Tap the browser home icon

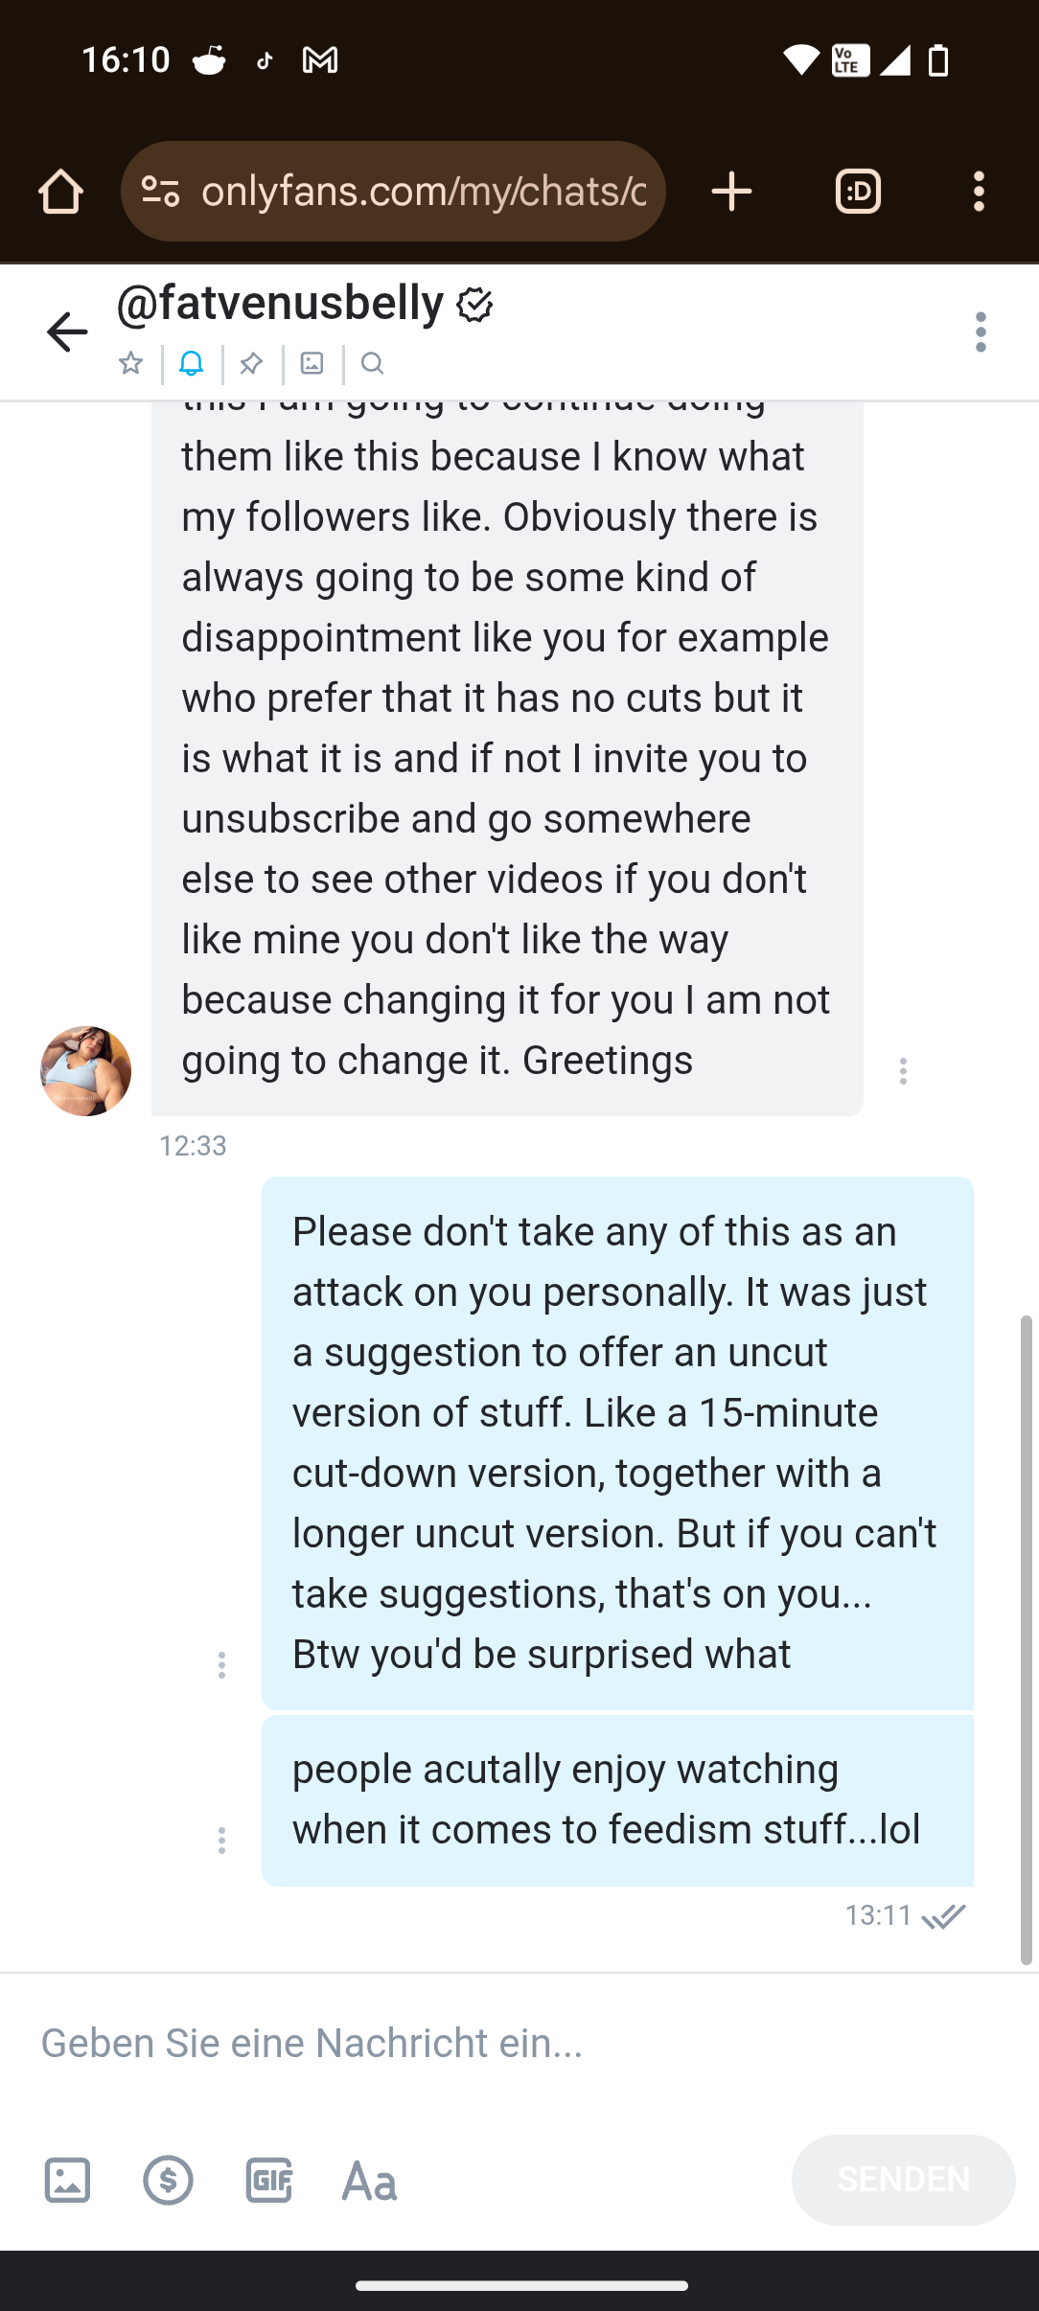tap(60, 192)
